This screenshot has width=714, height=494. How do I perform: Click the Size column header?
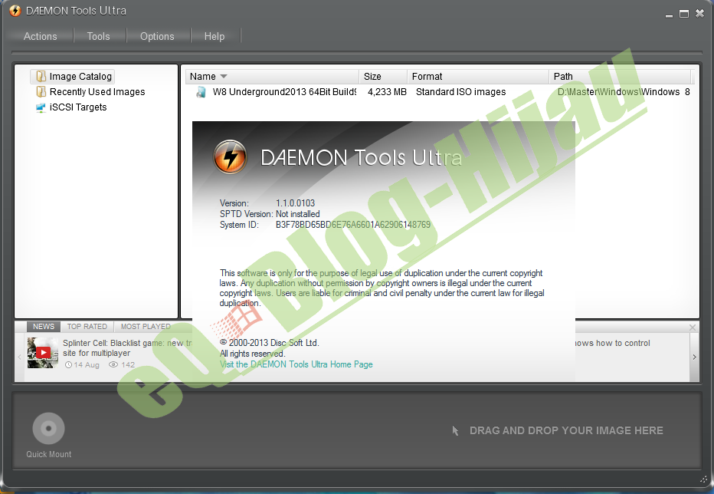point(373,76)
